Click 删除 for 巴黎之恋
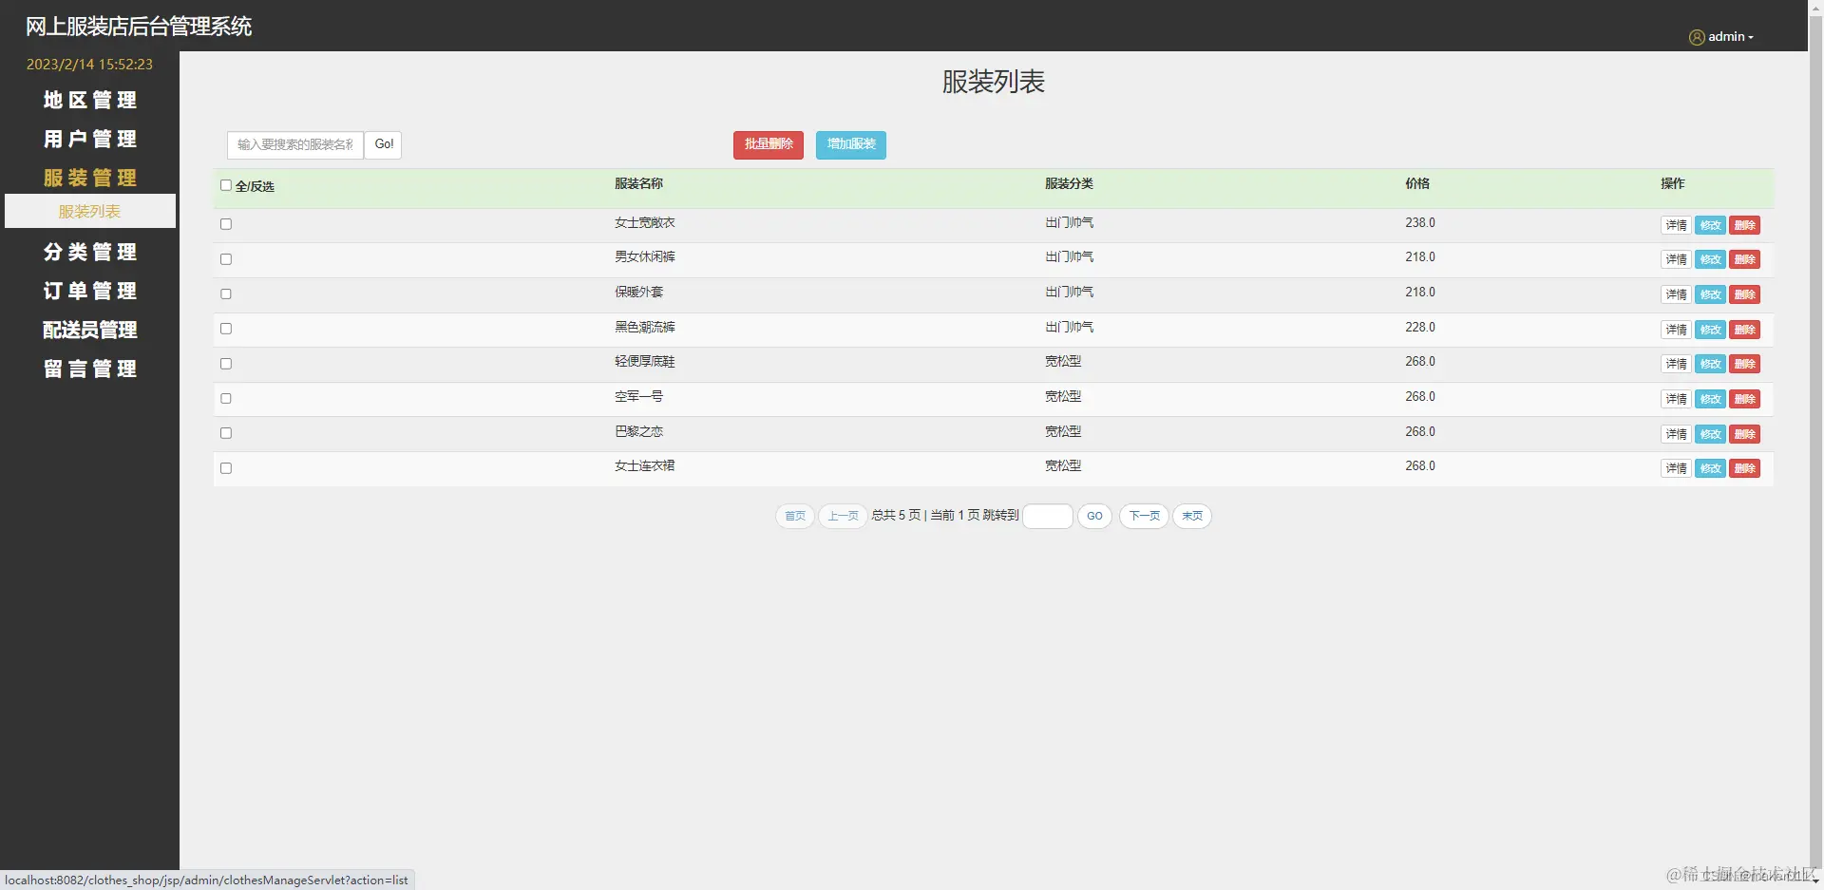Viewport: 1824px width, 890px height. point(1744,434)
